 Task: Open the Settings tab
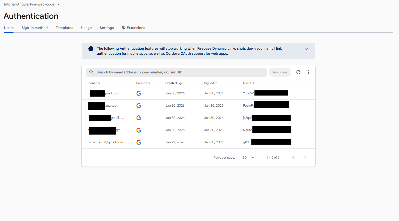click(x=107, y=28)
